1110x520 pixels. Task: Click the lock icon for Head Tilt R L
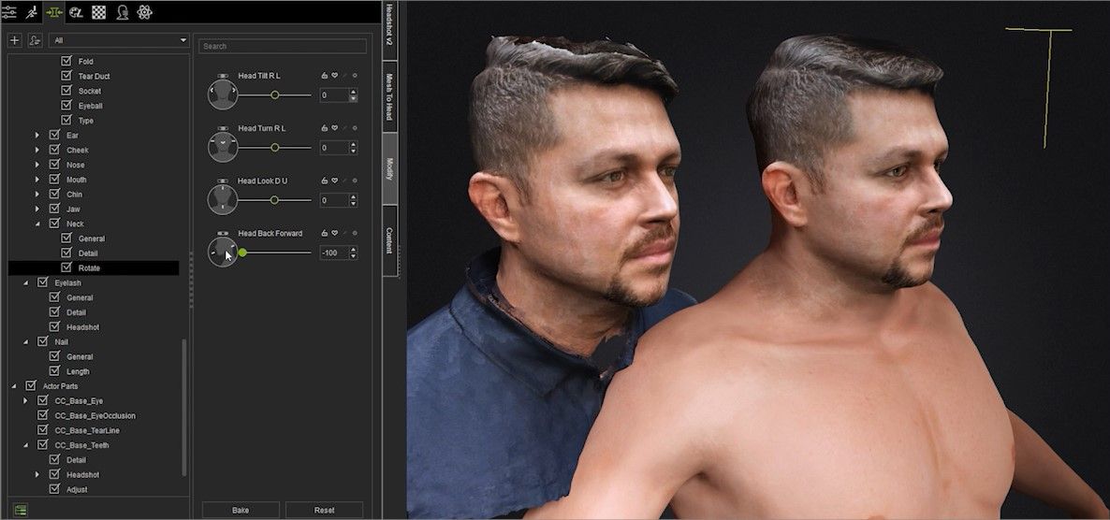324,75
